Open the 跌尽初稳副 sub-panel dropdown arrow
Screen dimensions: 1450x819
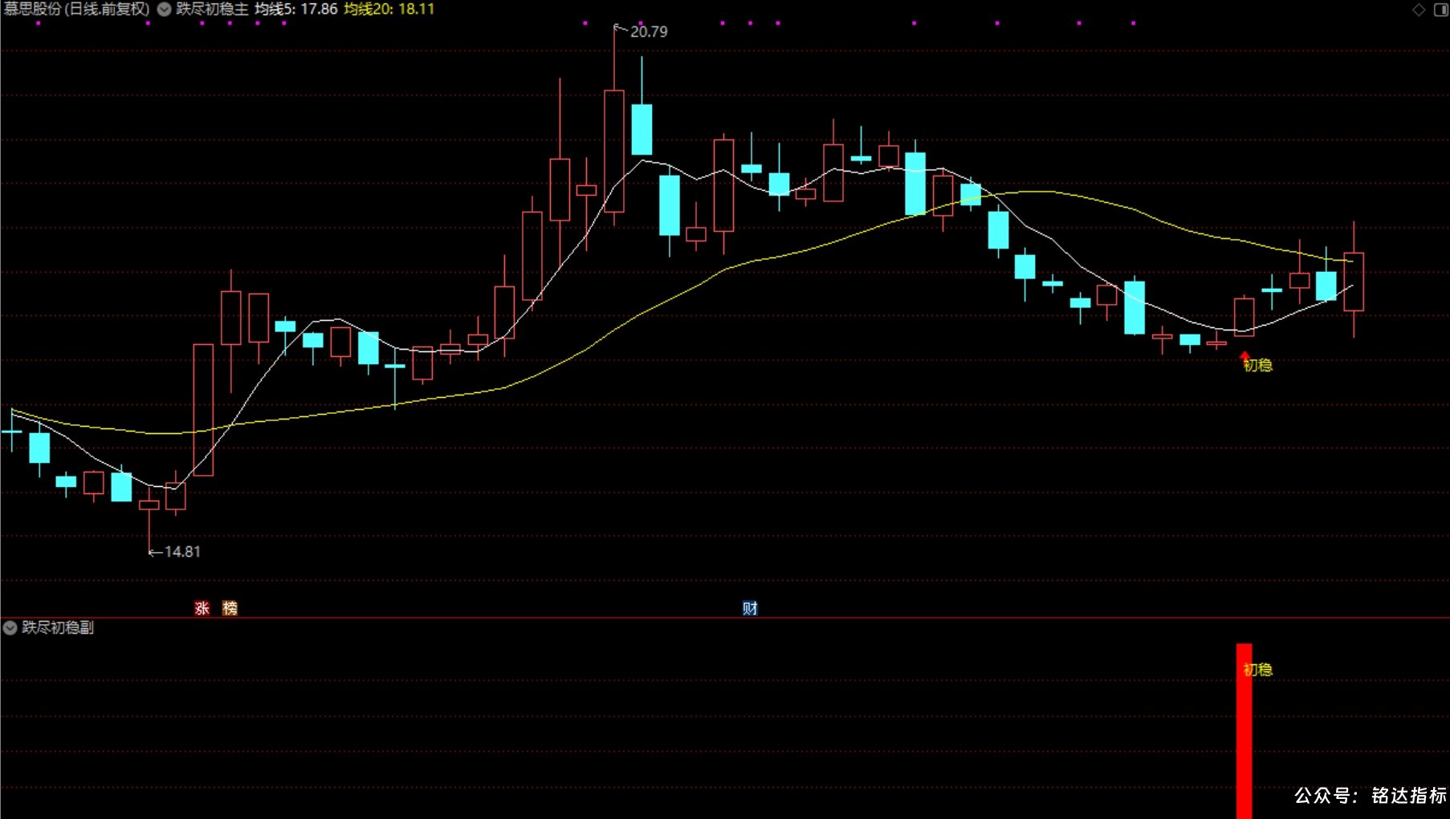click(x=10, y=627)
